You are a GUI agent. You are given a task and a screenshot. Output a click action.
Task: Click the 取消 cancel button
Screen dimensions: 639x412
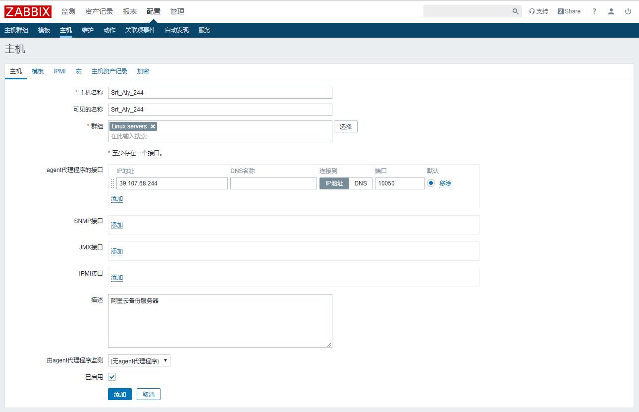(149, 394)
